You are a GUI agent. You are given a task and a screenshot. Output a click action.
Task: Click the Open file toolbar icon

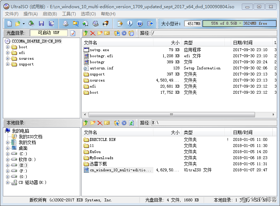[x=18, y=24]
